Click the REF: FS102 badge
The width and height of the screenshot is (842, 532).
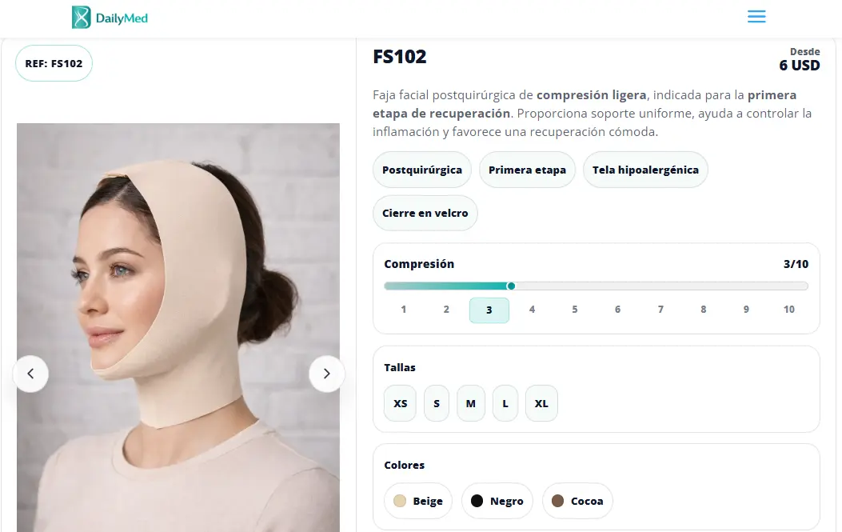[54, 64]
